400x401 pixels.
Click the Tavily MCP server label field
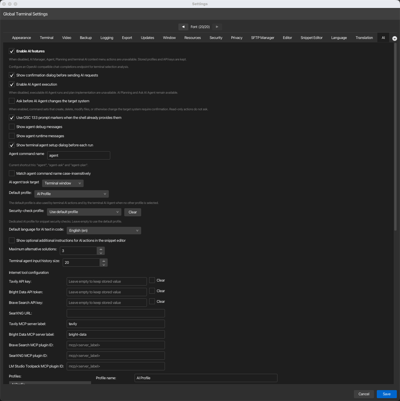116,324
